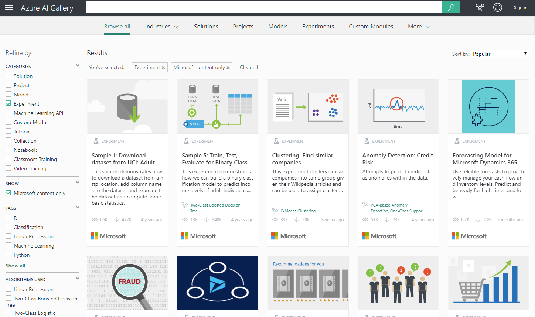Screen dimensions: 535x317
Task: Click the Microsoft logo on Clustering card
Action: (x=289, y=236)
